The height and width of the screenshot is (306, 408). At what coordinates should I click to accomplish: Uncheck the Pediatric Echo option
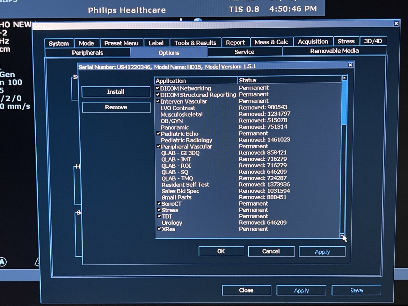click(158, 133)
